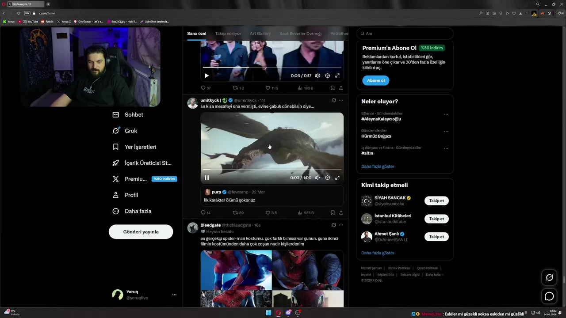
Task: Bookmark the top video post
Action: (333, 88)
